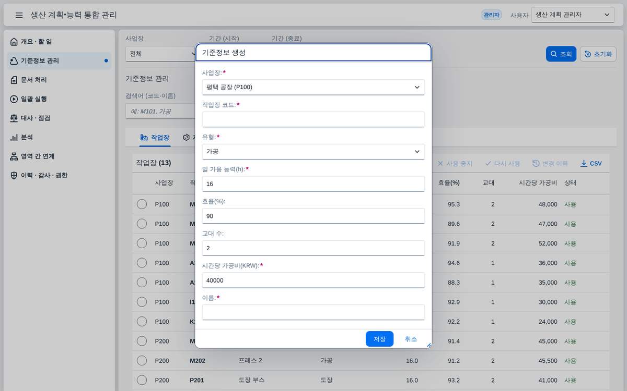Open 대사 · 점검 in the sidebar
The height and width of the screenshot is (391, 627).
(x=59, y=118)
